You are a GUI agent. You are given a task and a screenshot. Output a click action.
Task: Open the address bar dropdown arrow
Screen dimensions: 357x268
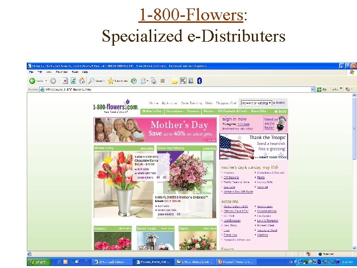pos(313,89)
